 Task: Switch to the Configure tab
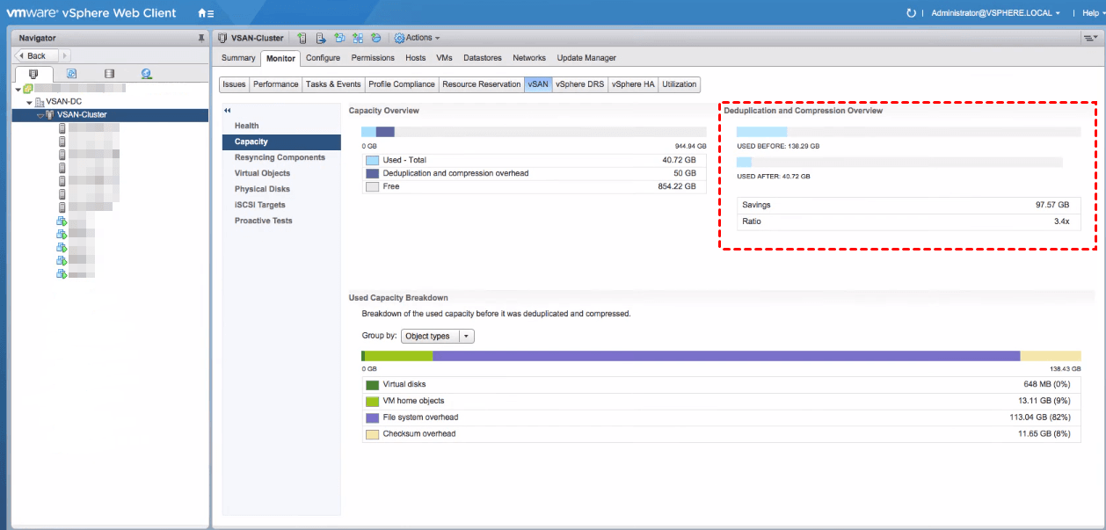tap(323, 58)
